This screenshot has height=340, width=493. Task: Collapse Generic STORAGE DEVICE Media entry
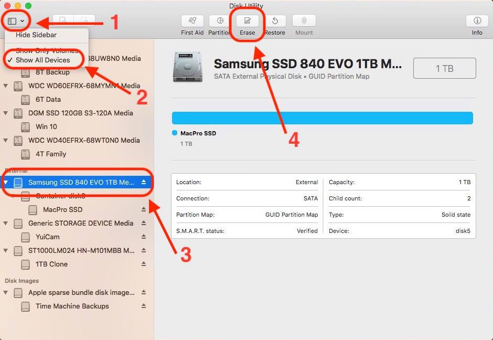coord(5,223)
